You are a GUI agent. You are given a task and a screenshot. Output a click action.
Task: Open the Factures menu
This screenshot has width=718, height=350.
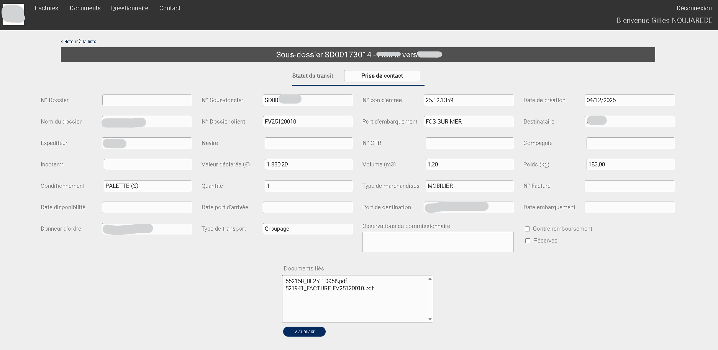[46, 8]
